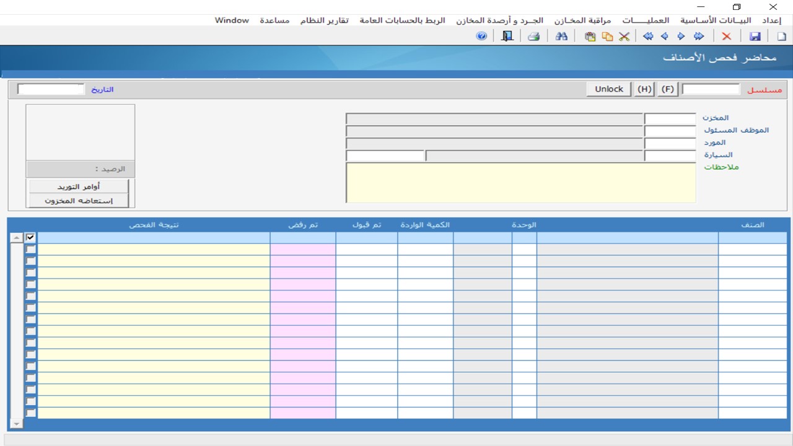This screenshot has width=793, height=446.
Task: Click the Save floppy disk icon
Action: tap(755, 37)
